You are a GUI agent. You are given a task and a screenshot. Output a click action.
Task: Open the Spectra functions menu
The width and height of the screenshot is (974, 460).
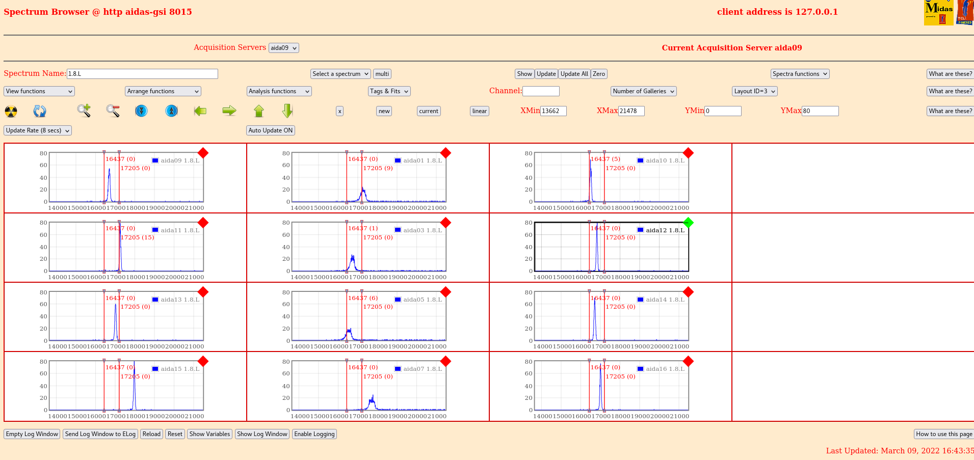[800, 74]
